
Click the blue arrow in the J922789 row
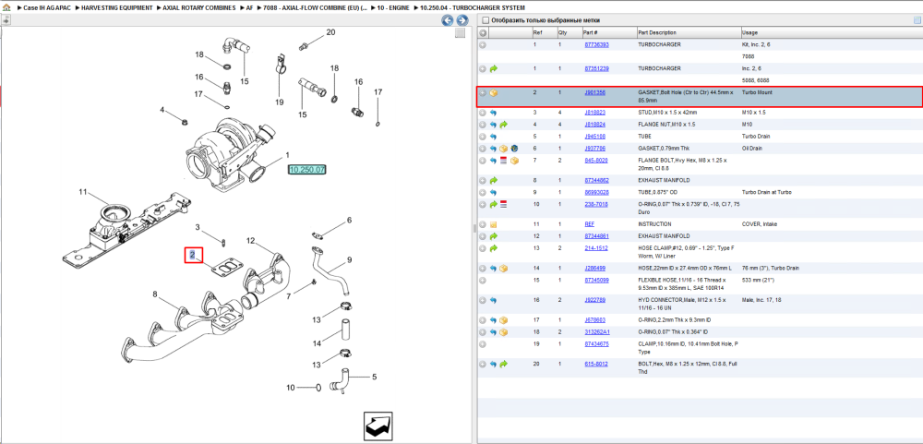(x=493, y=300)
